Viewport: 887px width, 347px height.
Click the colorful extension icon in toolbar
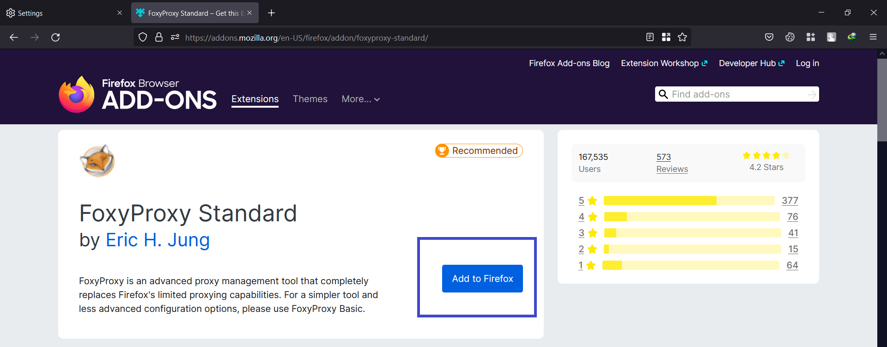pos(852,37)
